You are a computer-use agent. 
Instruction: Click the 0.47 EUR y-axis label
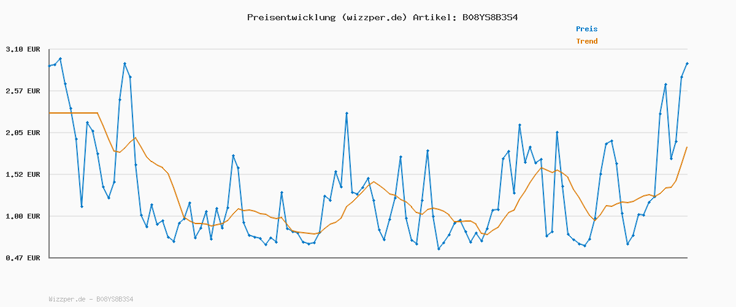(x=23, y=258)
